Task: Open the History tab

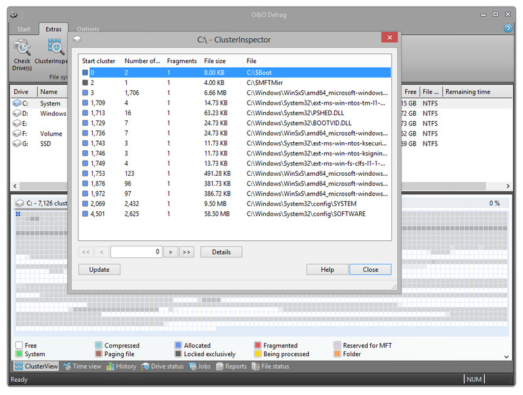Action: [121, 366]
